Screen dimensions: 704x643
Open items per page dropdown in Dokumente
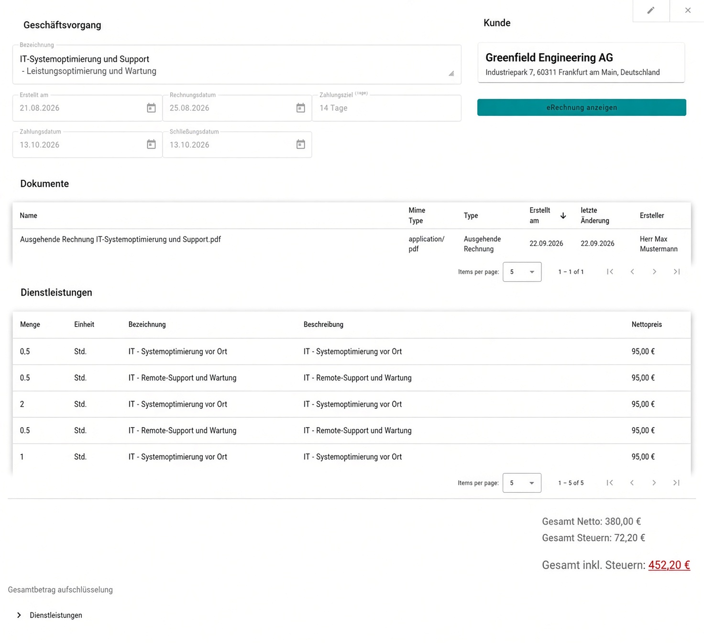pyautogui.click(x=522, y=272)
